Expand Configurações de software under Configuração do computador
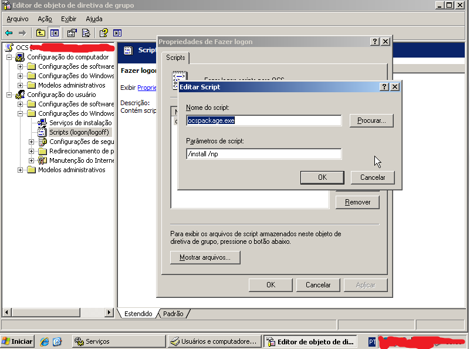 click(x=21, y=68)
